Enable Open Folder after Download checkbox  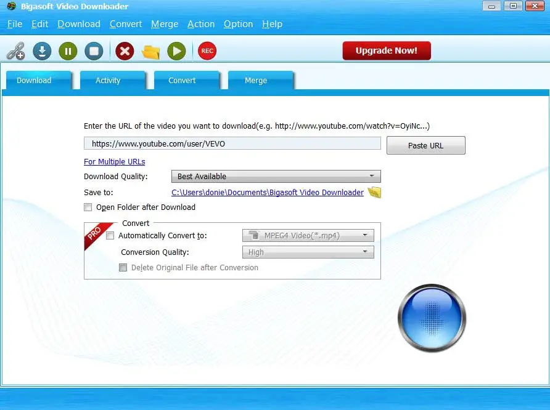pyautogui.click(x=88, y=207)
